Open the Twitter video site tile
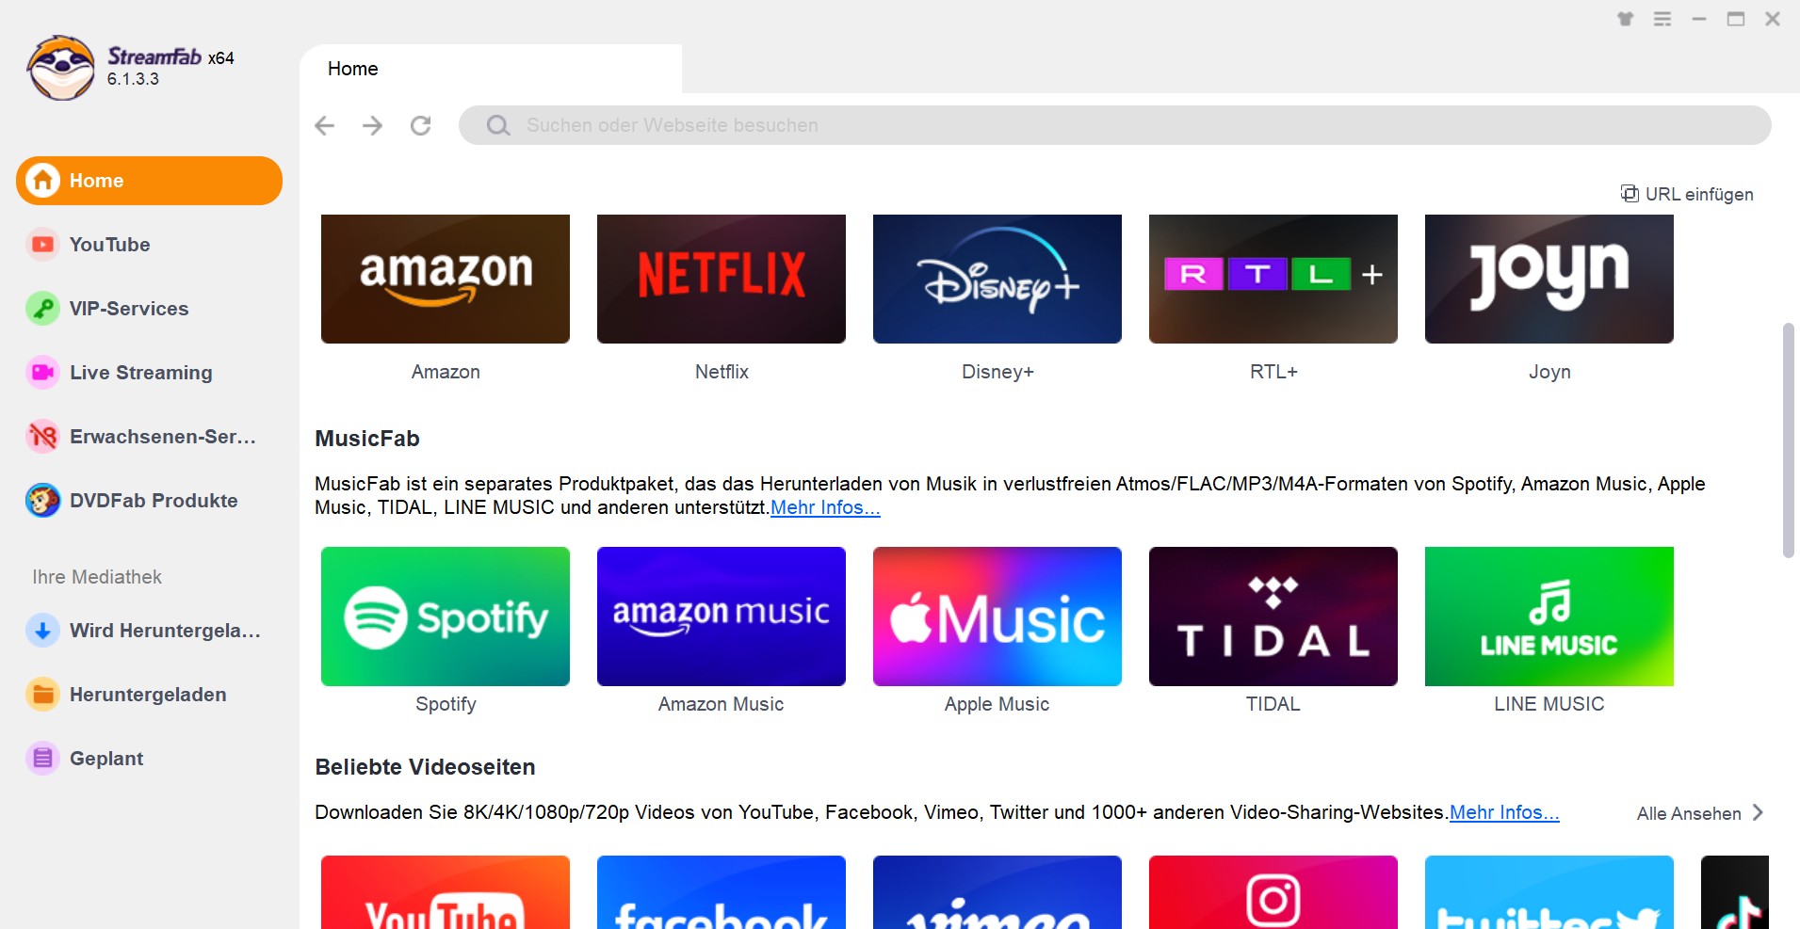Image resolution: width=1800 pixels, height=929 pixels. (1549, 892)
